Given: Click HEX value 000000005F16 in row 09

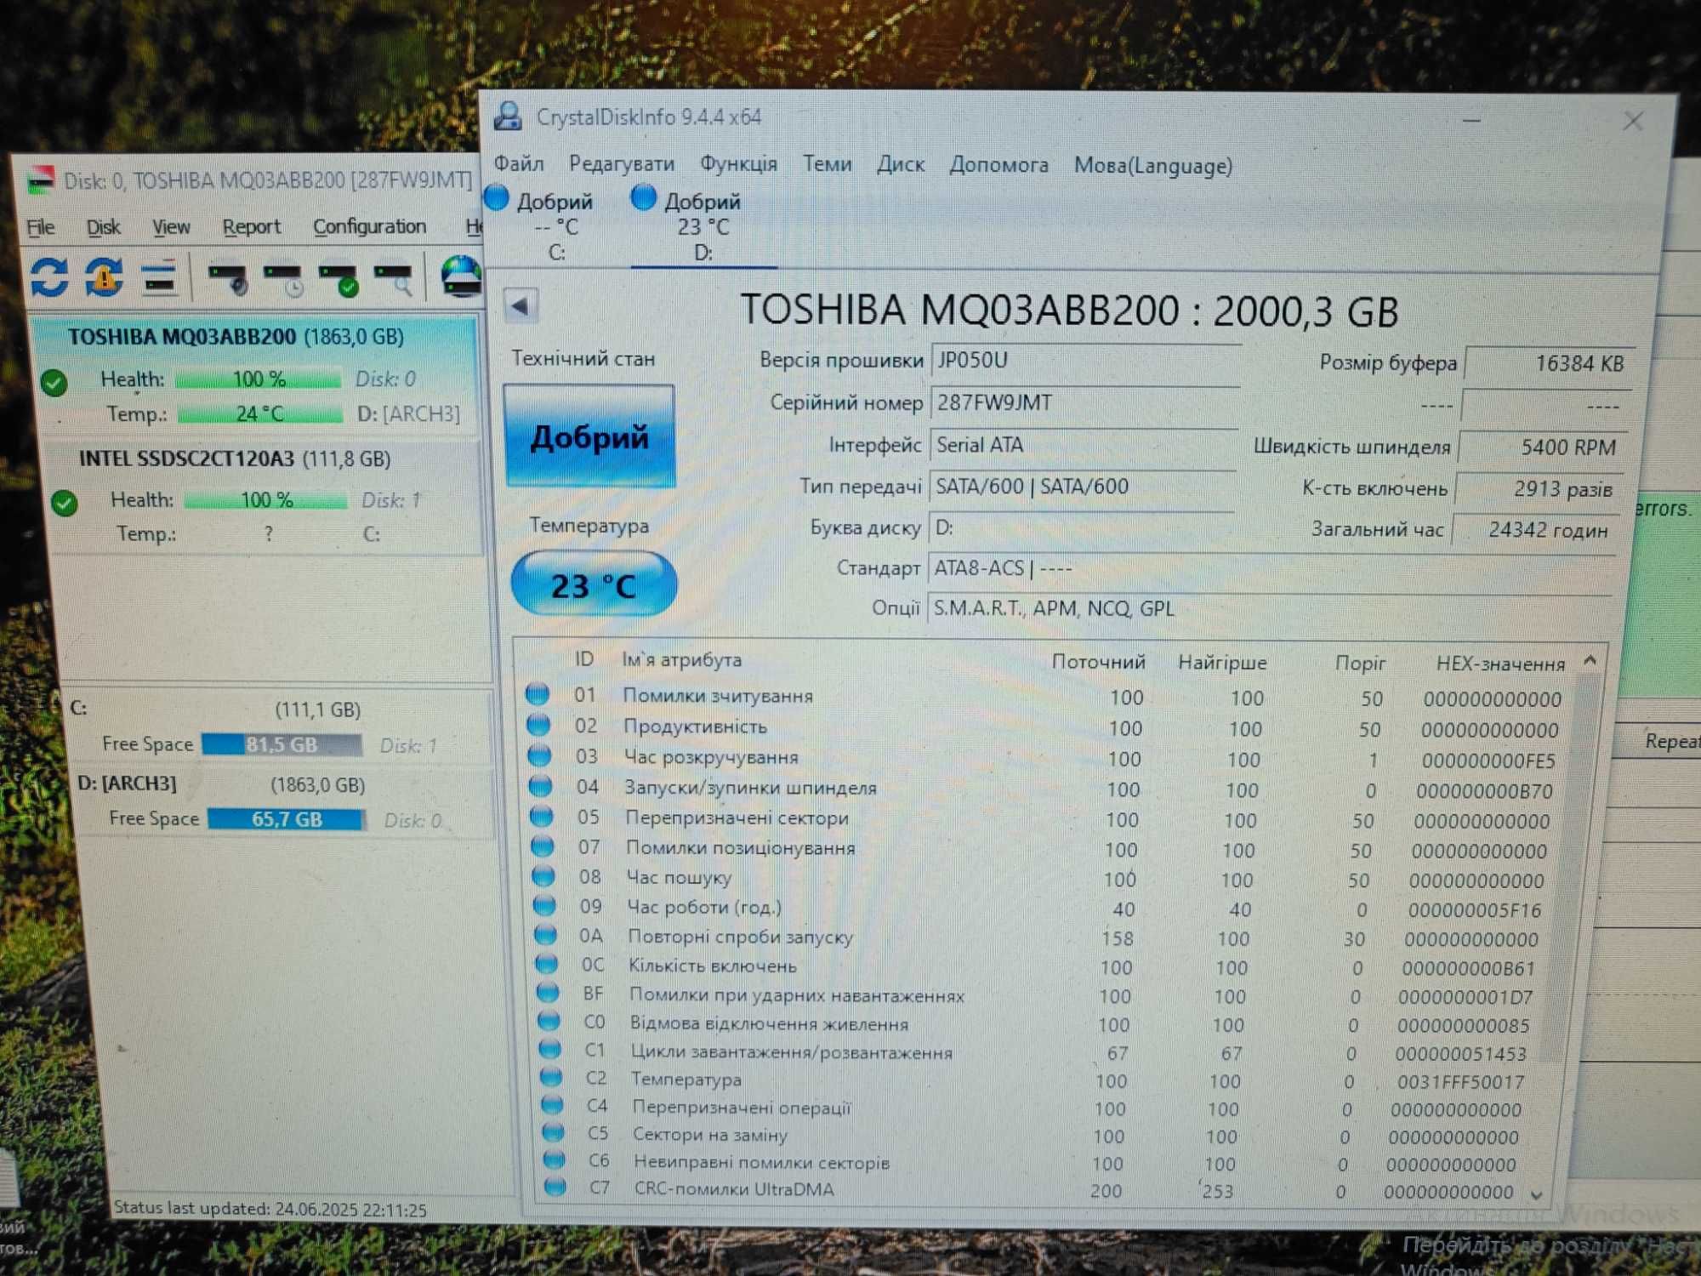Looking at the screenshot, I should pos(1474,910).
